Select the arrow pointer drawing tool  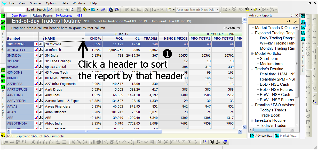308,25
